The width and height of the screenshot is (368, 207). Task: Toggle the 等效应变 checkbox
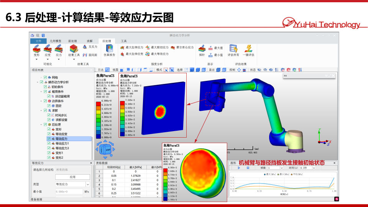[x=49, y=134]
